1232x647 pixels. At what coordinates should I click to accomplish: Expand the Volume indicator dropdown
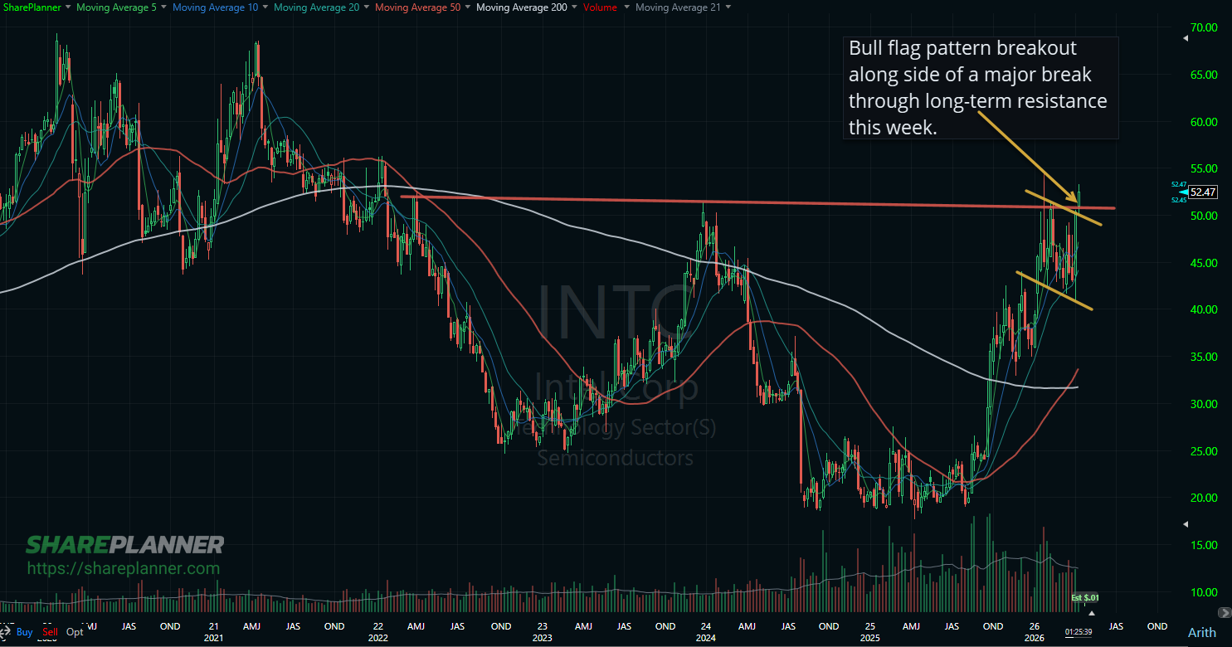click(599, 7)
